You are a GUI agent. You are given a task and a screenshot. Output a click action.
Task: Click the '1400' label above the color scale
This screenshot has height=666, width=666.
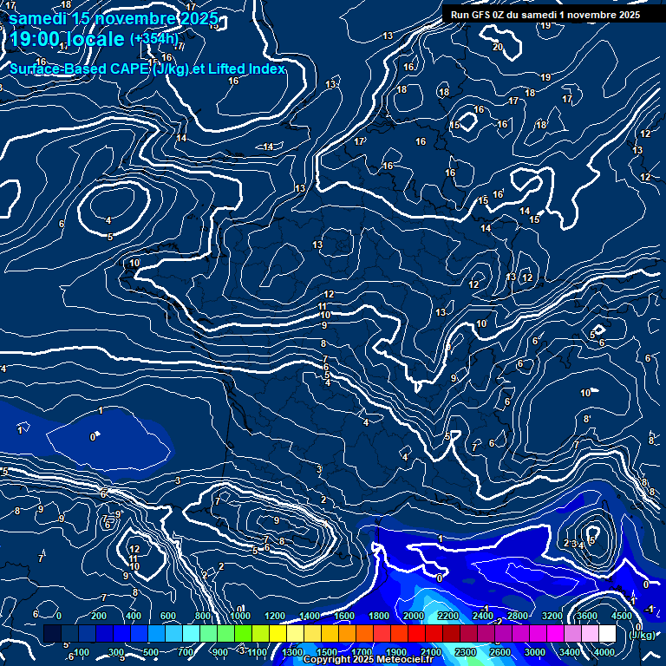coord(310,616)
